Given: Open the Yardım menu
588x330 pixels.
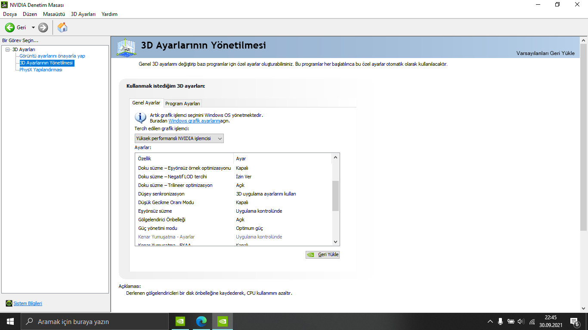Looking at the screenshot, I should (109, 14).
